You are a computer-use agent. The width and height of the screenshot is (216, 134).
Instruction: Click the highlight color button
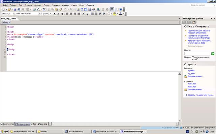(x=115, y=14)
